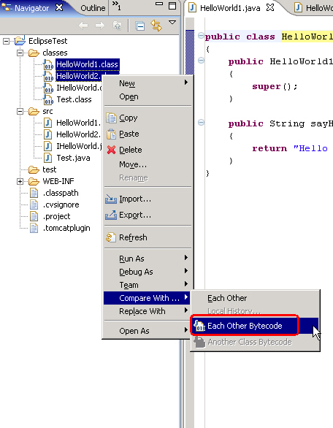
Task: Choose Each Other Bytecode option
Action: click(x=255, y=326)
